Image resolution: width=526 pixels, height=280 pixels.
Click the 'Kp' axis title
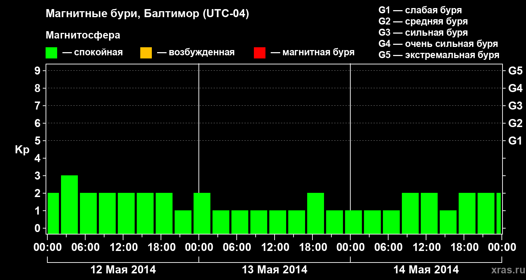pyautogui.click(x=22, y=150)
